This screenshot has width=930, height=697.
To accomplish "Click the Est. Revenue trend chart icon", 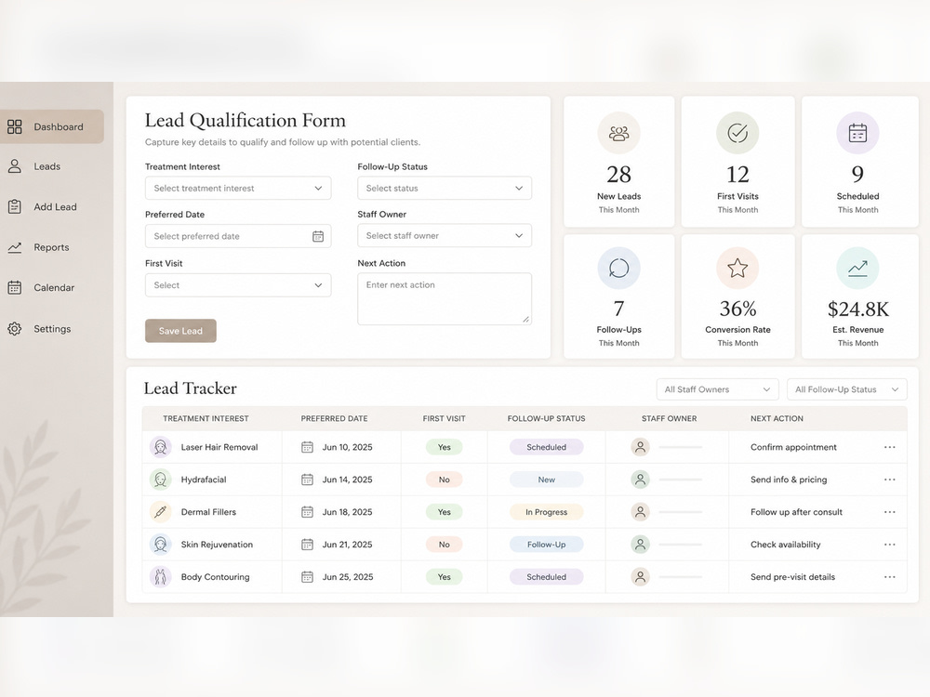I will (x=857, y=268).
